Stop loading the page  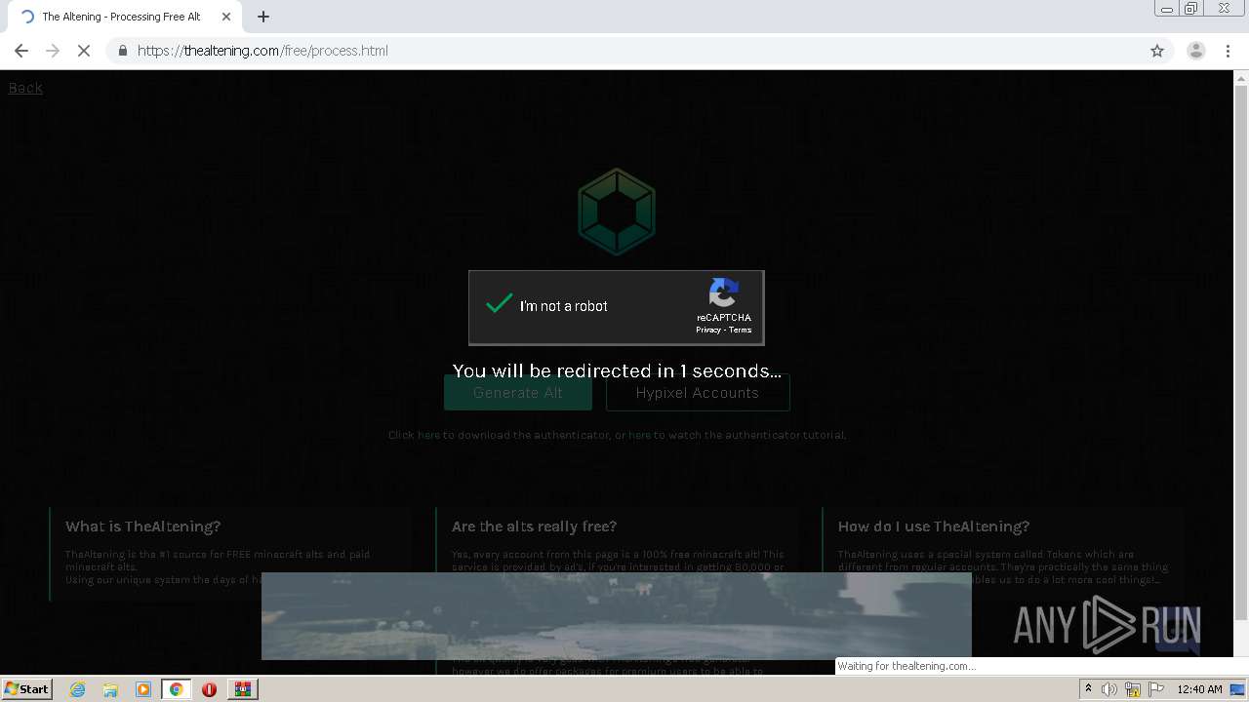(x=84, y=51)
